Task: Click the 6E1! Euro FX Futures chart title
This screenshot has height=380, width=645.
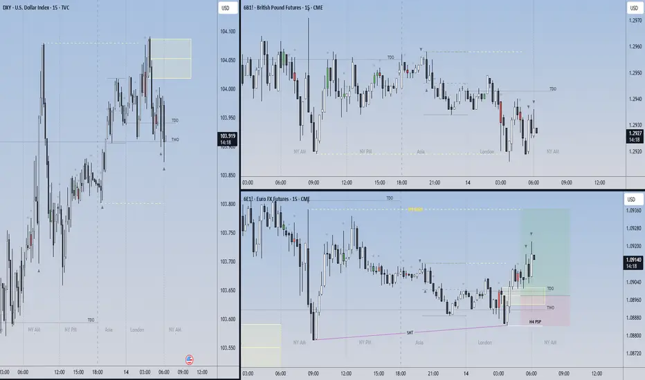Action: point(276,199)
